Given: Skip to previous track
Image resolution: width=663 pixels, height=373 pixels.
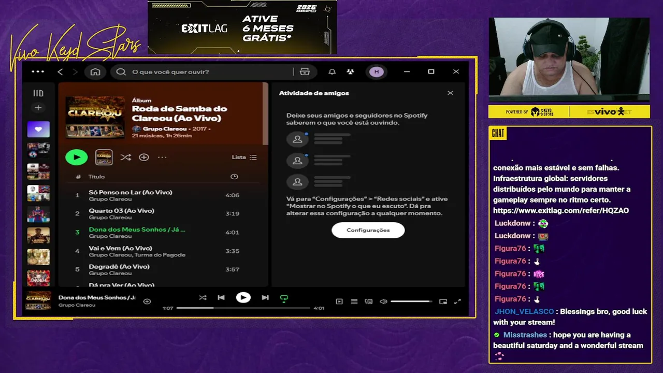Looking at the screenshot, I should point(221,297).
